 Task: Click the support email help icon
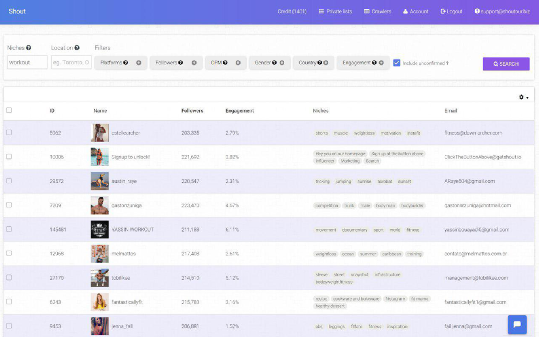pyautogui.click(x=477, y=11)
